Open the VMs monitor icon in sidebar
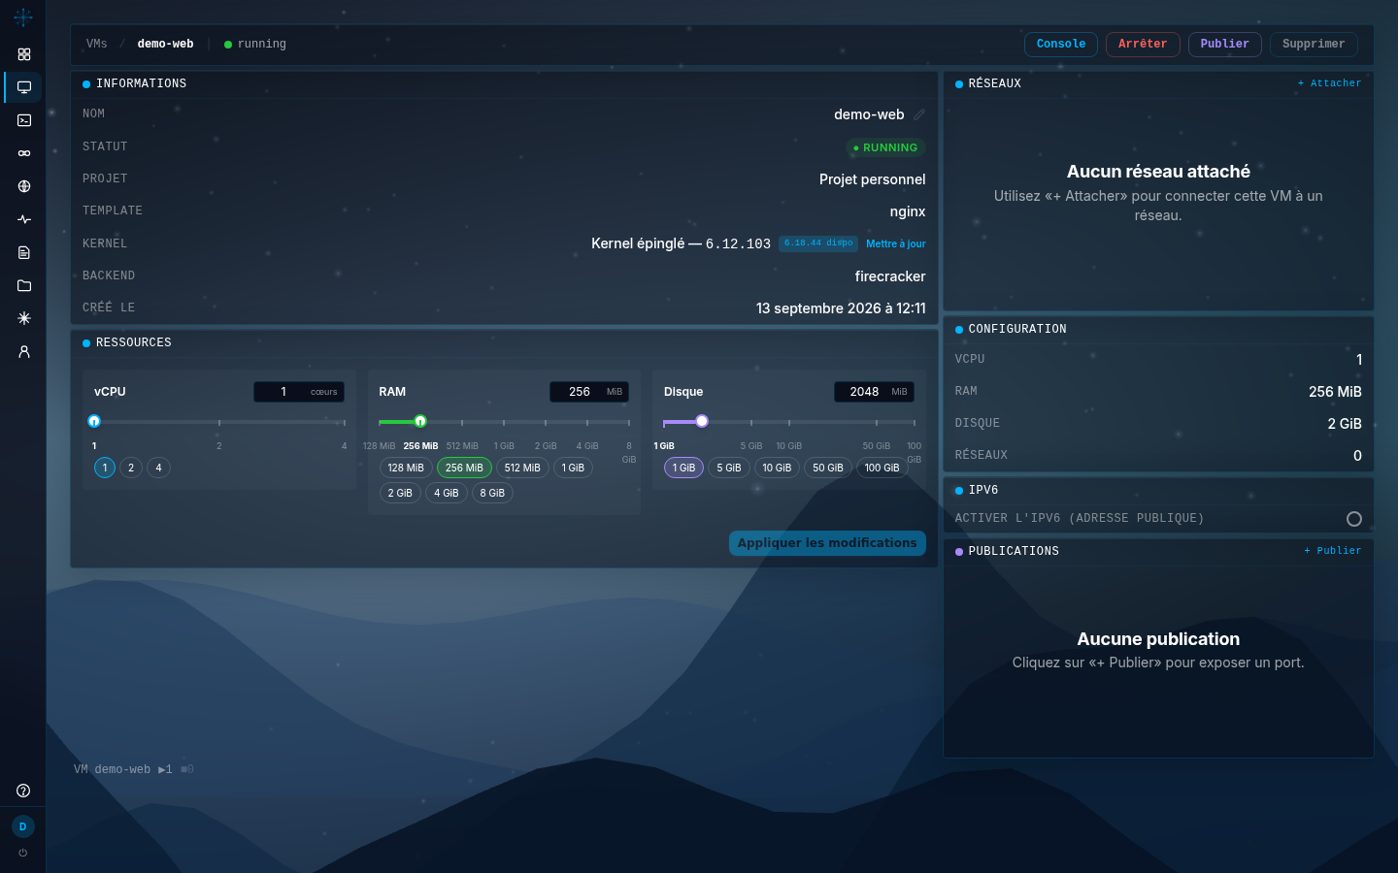 pyautogui.click(x=24, y=87)
